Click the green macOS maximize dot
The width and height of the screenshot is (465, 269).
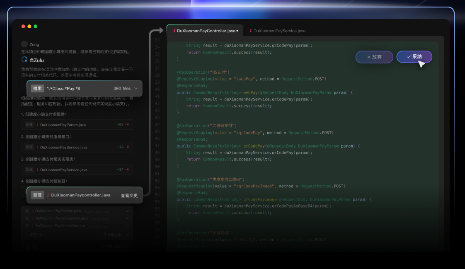(x=36, y=27)
